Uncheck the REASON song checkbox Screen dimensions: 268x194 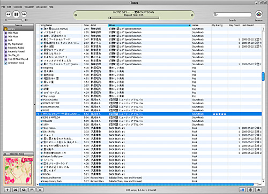[41, 121]
